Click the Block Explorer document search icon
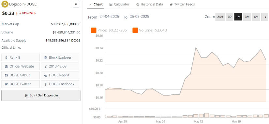Image resolution: width=269 pixels, height=124 pixels. [46, 58]
